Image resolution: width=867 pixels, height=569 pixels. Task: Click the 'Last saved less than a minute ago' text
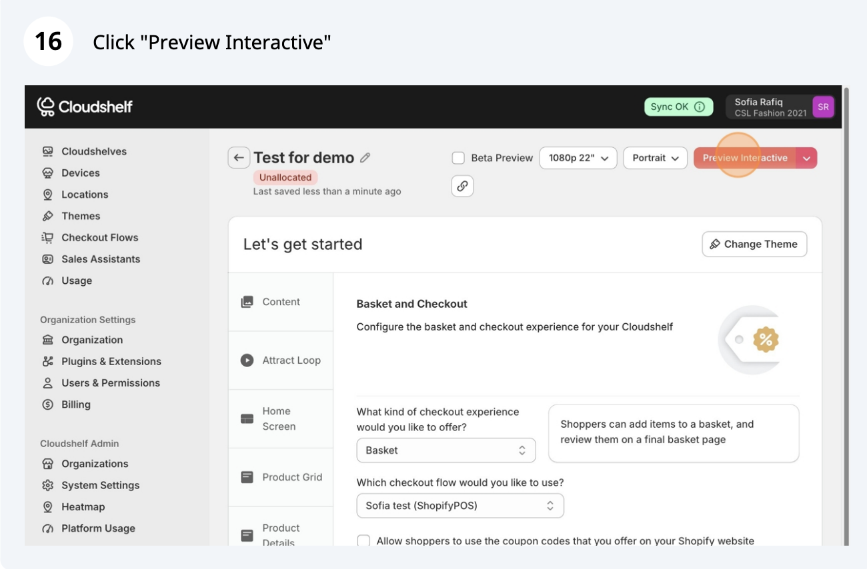[327, 191]
